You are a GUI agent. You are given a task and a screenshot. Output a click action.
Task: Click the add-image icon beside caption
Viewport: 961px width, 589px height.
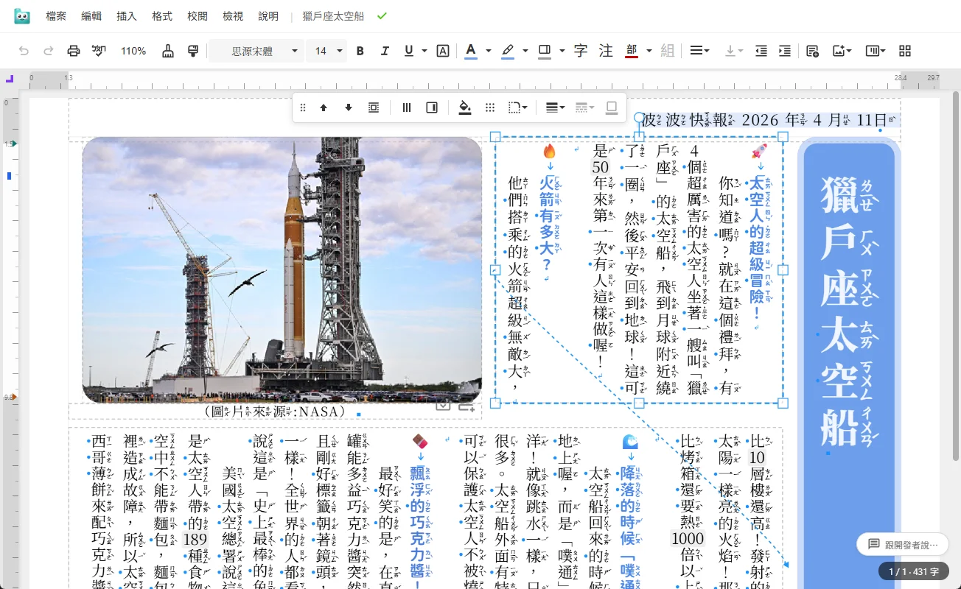point(466,405)
